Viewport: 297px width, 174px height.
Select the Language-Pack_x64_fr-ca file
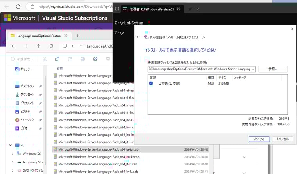click(x=93, y=105)
